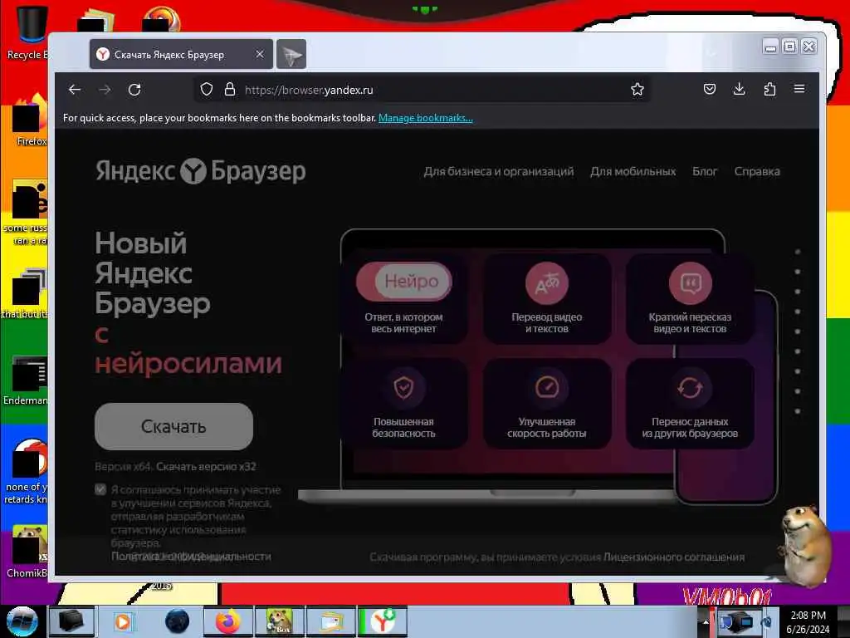The height and width of the screenshot is (638, 850).
Task: Bookmark this page with the star
Action: pyautogui.click(x=637, y=90)
